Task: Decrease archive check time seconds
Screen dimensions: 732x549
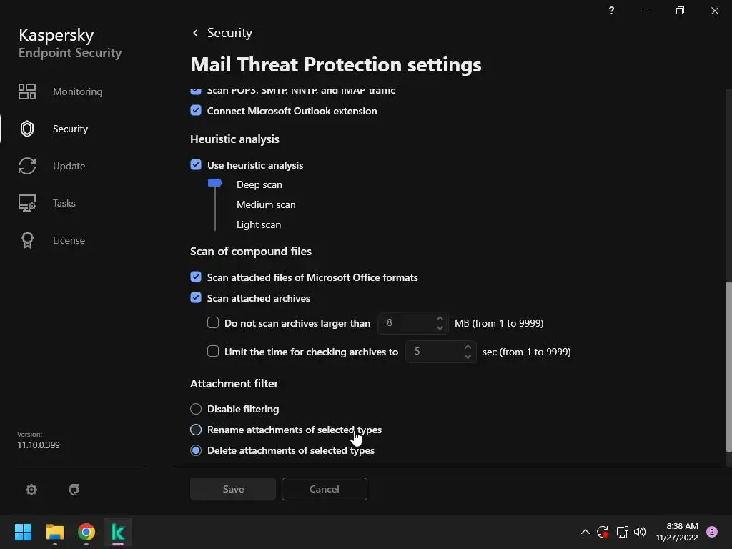Action: click(468, 356)
